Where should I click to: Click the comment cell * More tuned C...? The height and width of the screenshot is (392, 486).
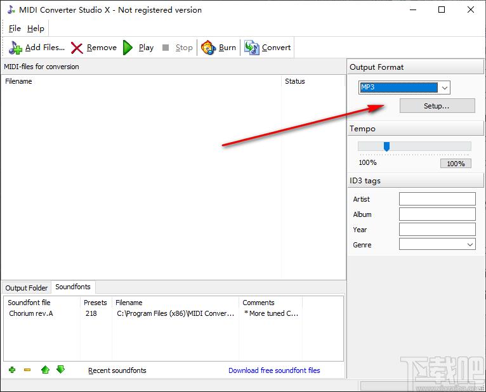271,313
